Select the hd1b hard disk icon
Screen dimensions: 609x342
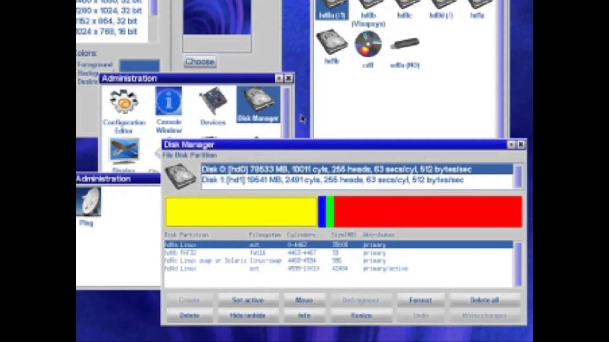point(332,47)
